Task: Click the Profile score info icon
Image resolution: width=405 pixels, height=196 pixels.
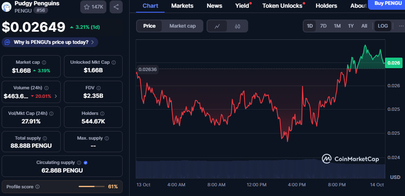Action: tap(37, 187)
